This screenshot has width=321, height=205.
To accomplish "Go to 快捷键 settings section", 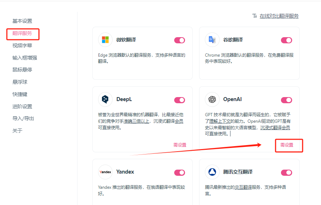I will [20, 94].
